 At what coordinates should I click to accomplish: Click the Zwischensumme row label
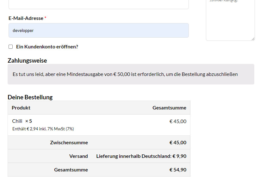69,142
